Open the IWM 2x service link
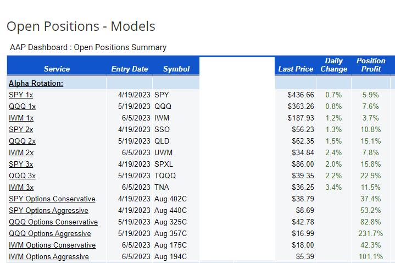Image resolution: width=395 pixels, height=263 pixels. pos(21,152)
